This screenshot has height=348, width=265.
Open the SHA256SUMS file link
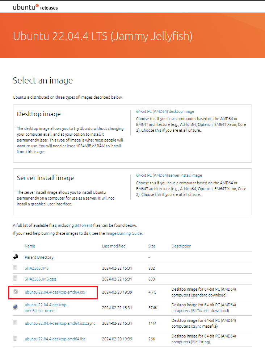point(37,268)
